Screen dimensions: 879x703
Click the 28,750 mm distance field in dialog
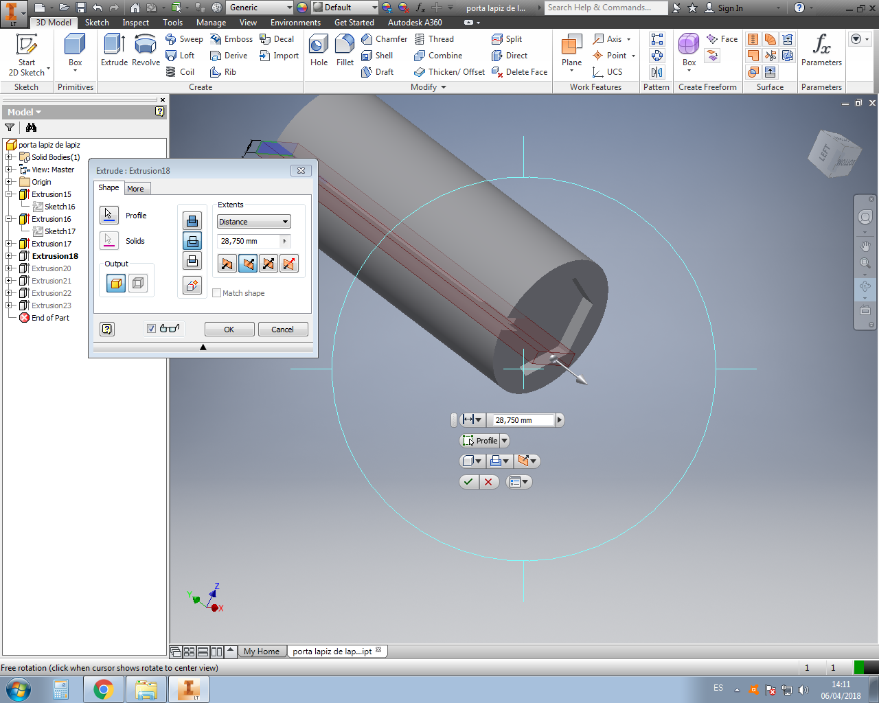point(249,241)
